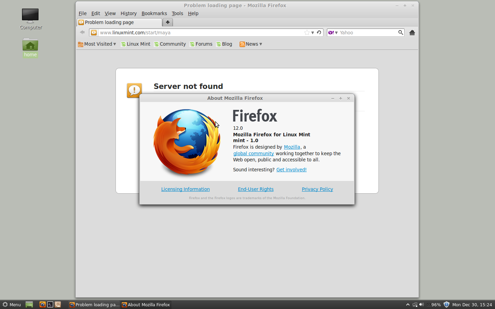Open the Community bookmark

pyautogui.click(x=170, y=44)
